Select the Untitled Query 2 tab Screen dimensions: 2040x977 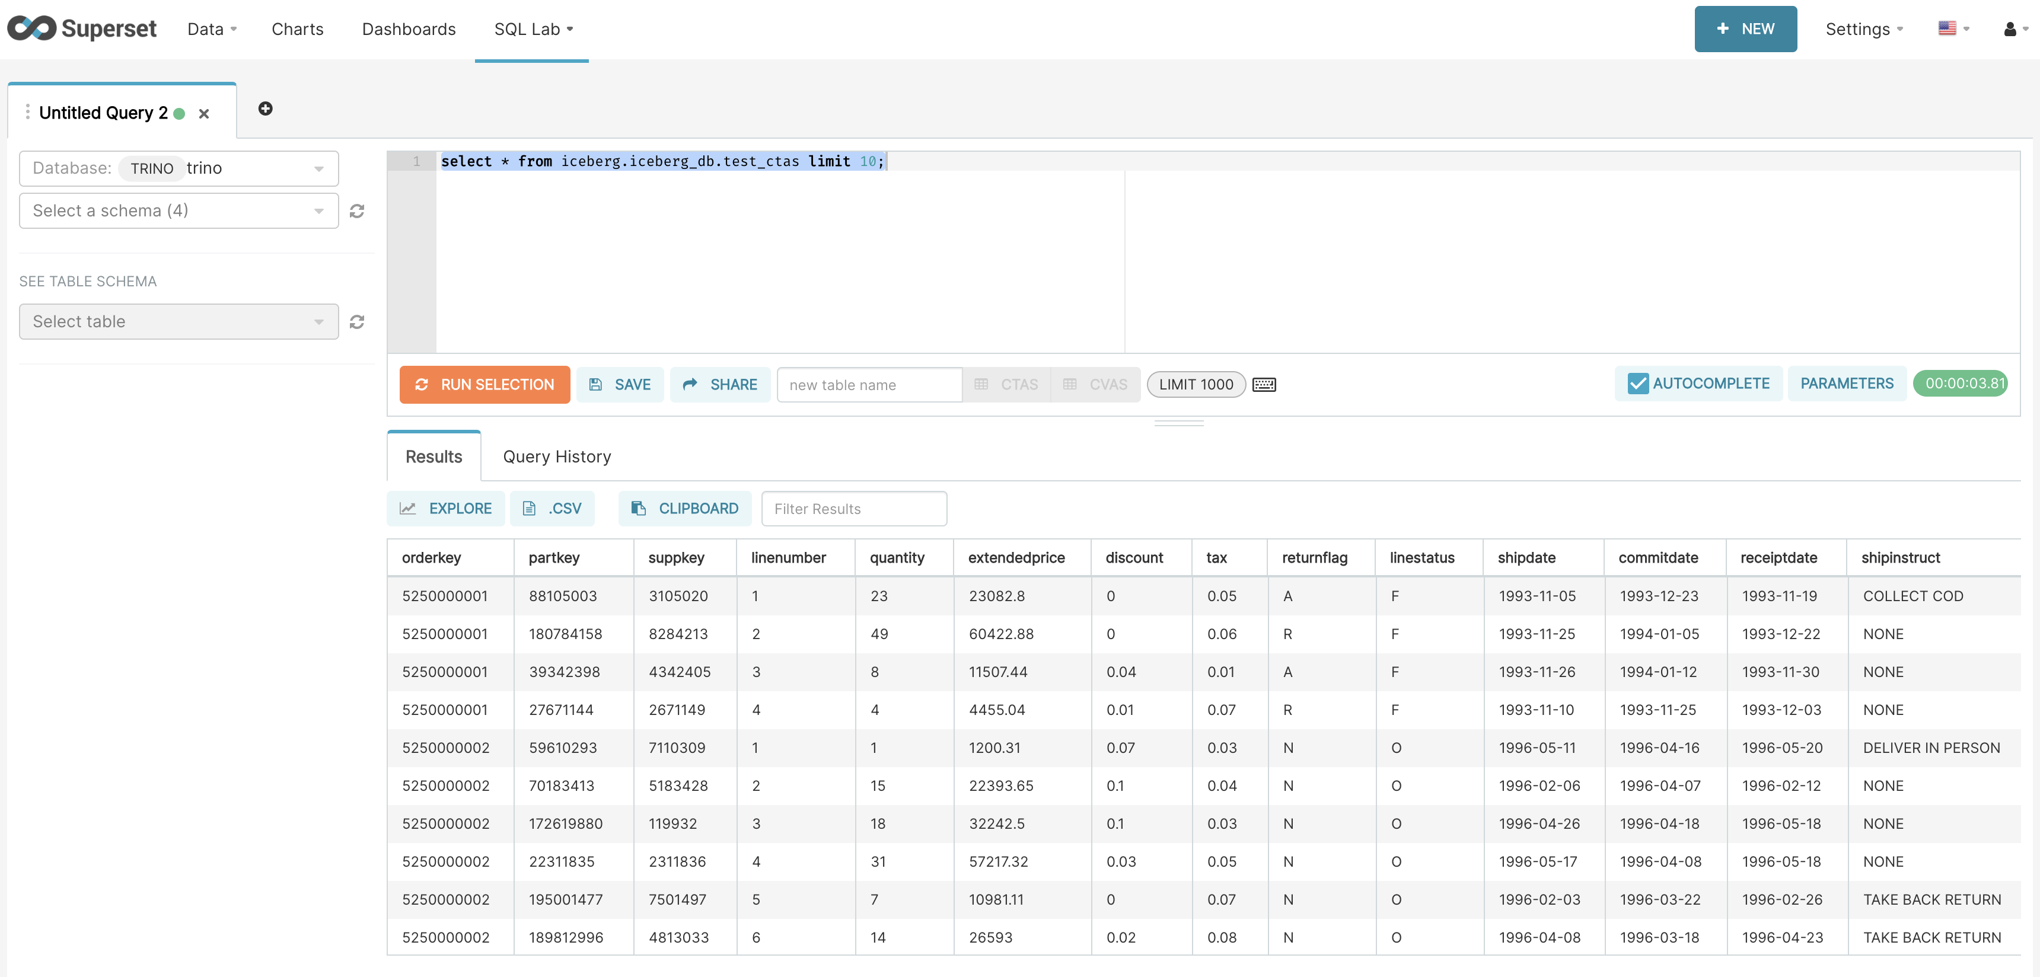[x=103, y=113]
